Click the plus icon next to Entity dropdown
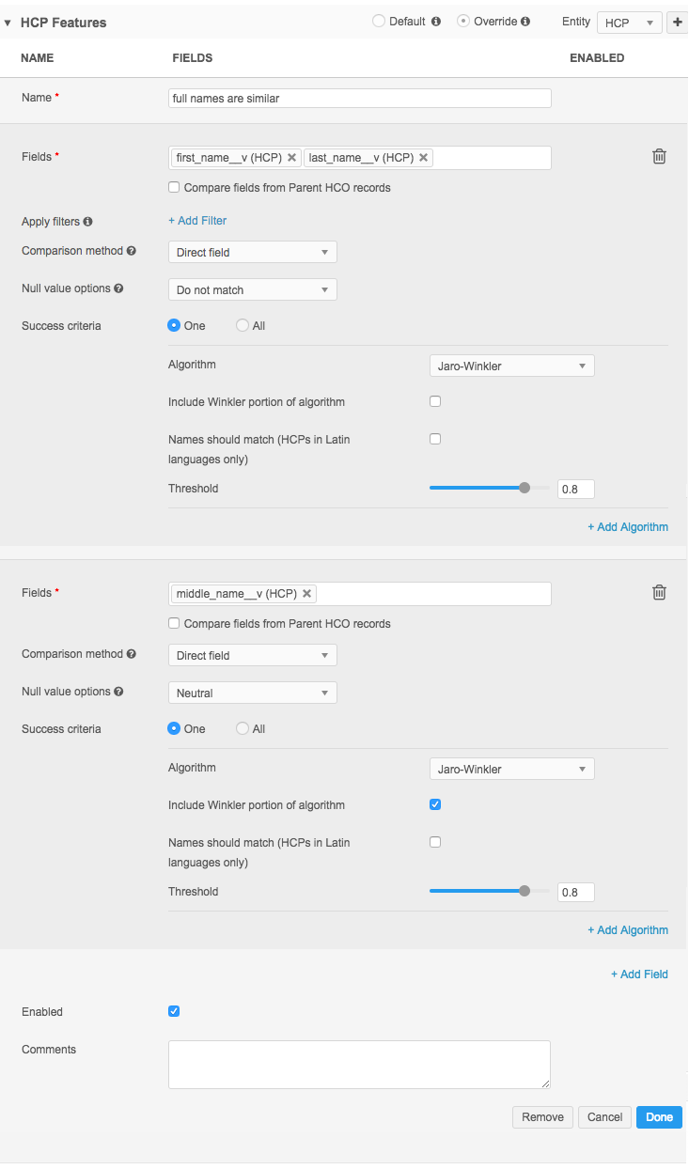This screenshot has height=1169, width=689. 678,23
